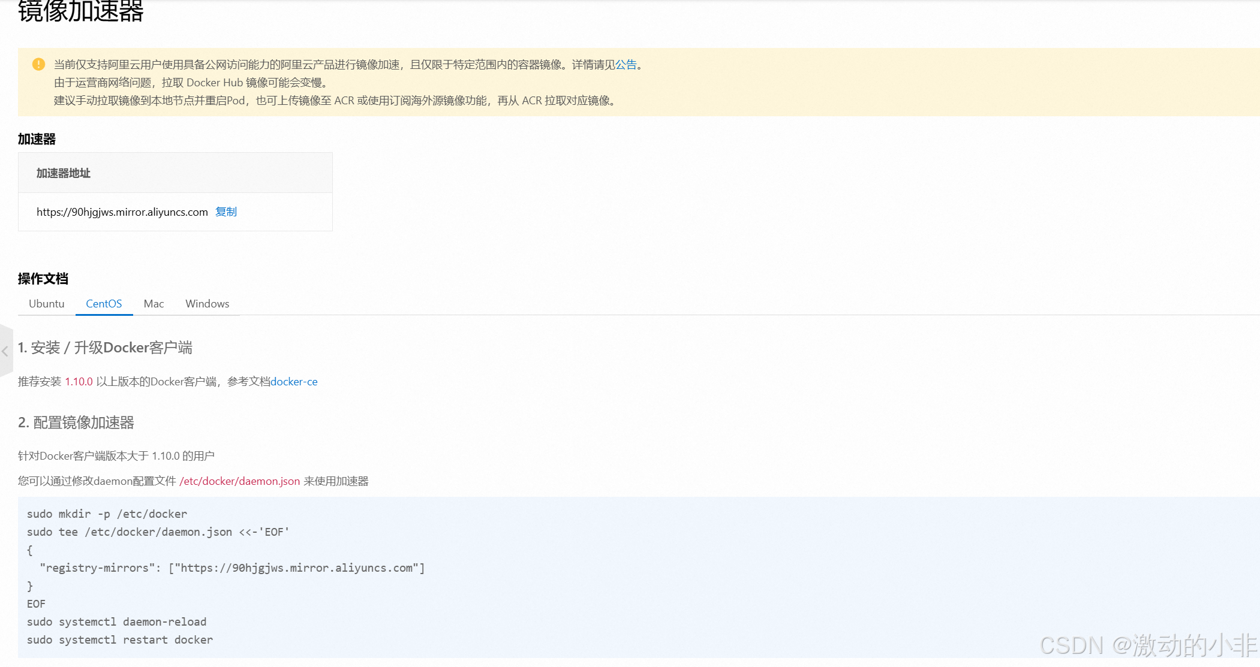Click heading 2. 配置镜像加速器
Image resolution: width=1260 pixels, height=667 pixels.
76,422
